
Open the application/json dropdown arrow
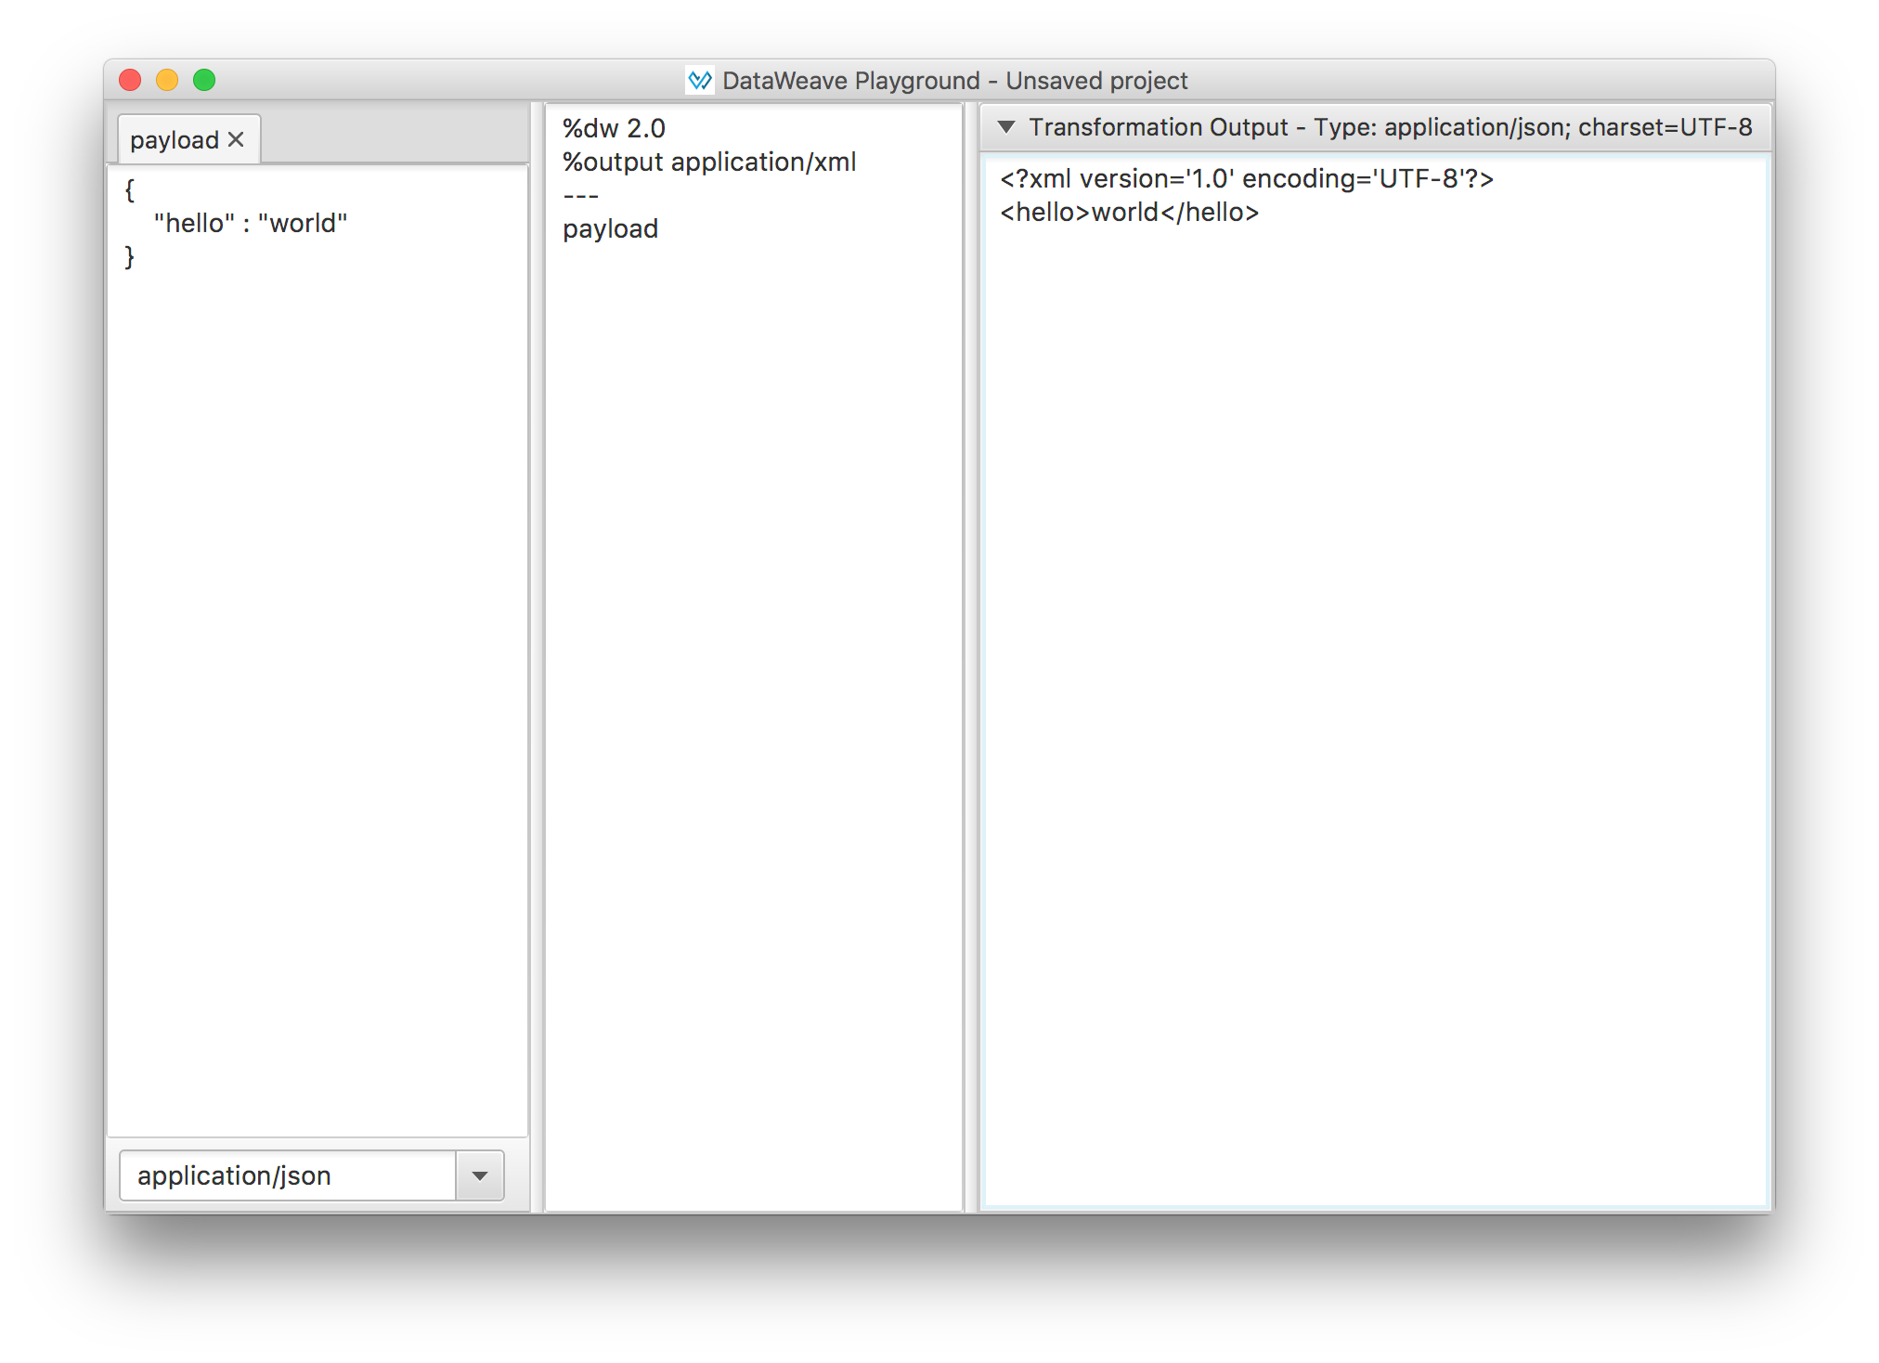(x=480, y=1175)
